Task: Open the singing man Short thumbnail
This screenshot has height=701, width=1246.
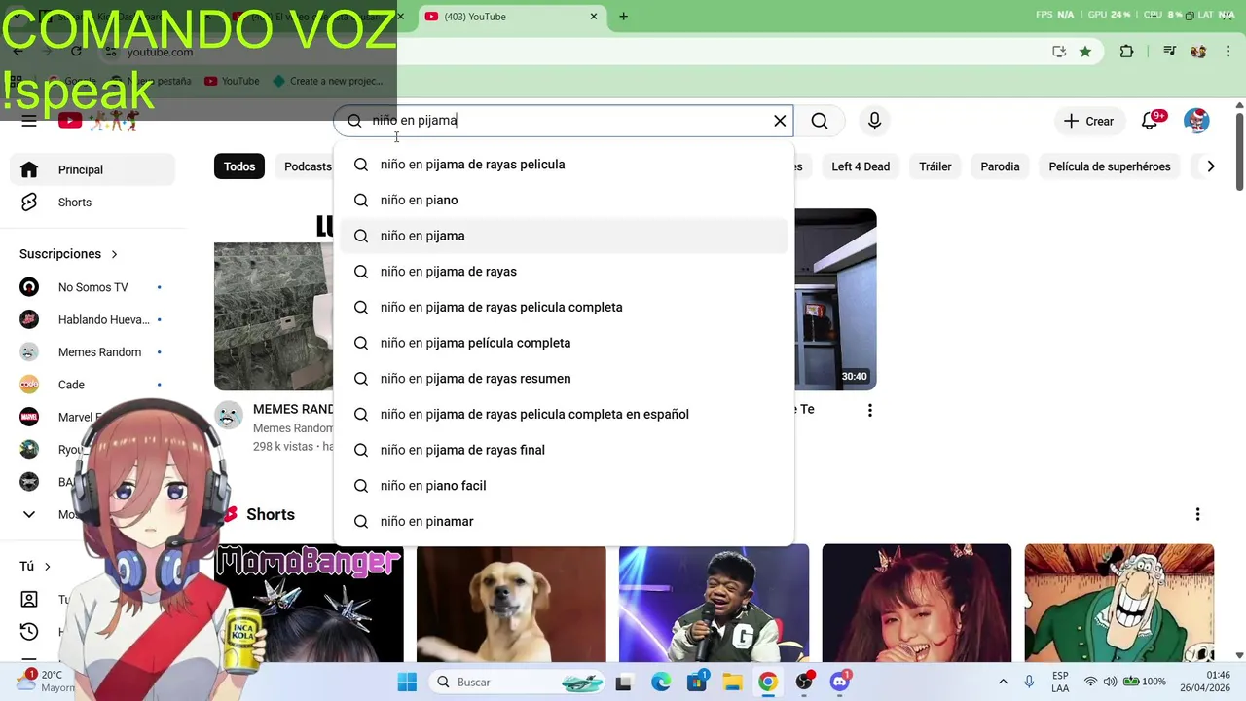Action: (x=714, y=603)
